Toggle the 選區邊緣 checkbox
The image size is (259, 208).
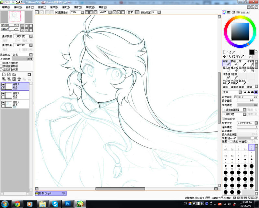[x=56, y=12]
